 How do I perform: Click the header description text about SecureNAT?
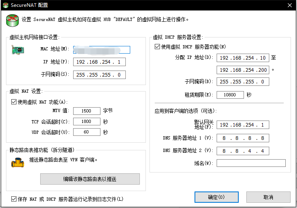click(105, 19)
